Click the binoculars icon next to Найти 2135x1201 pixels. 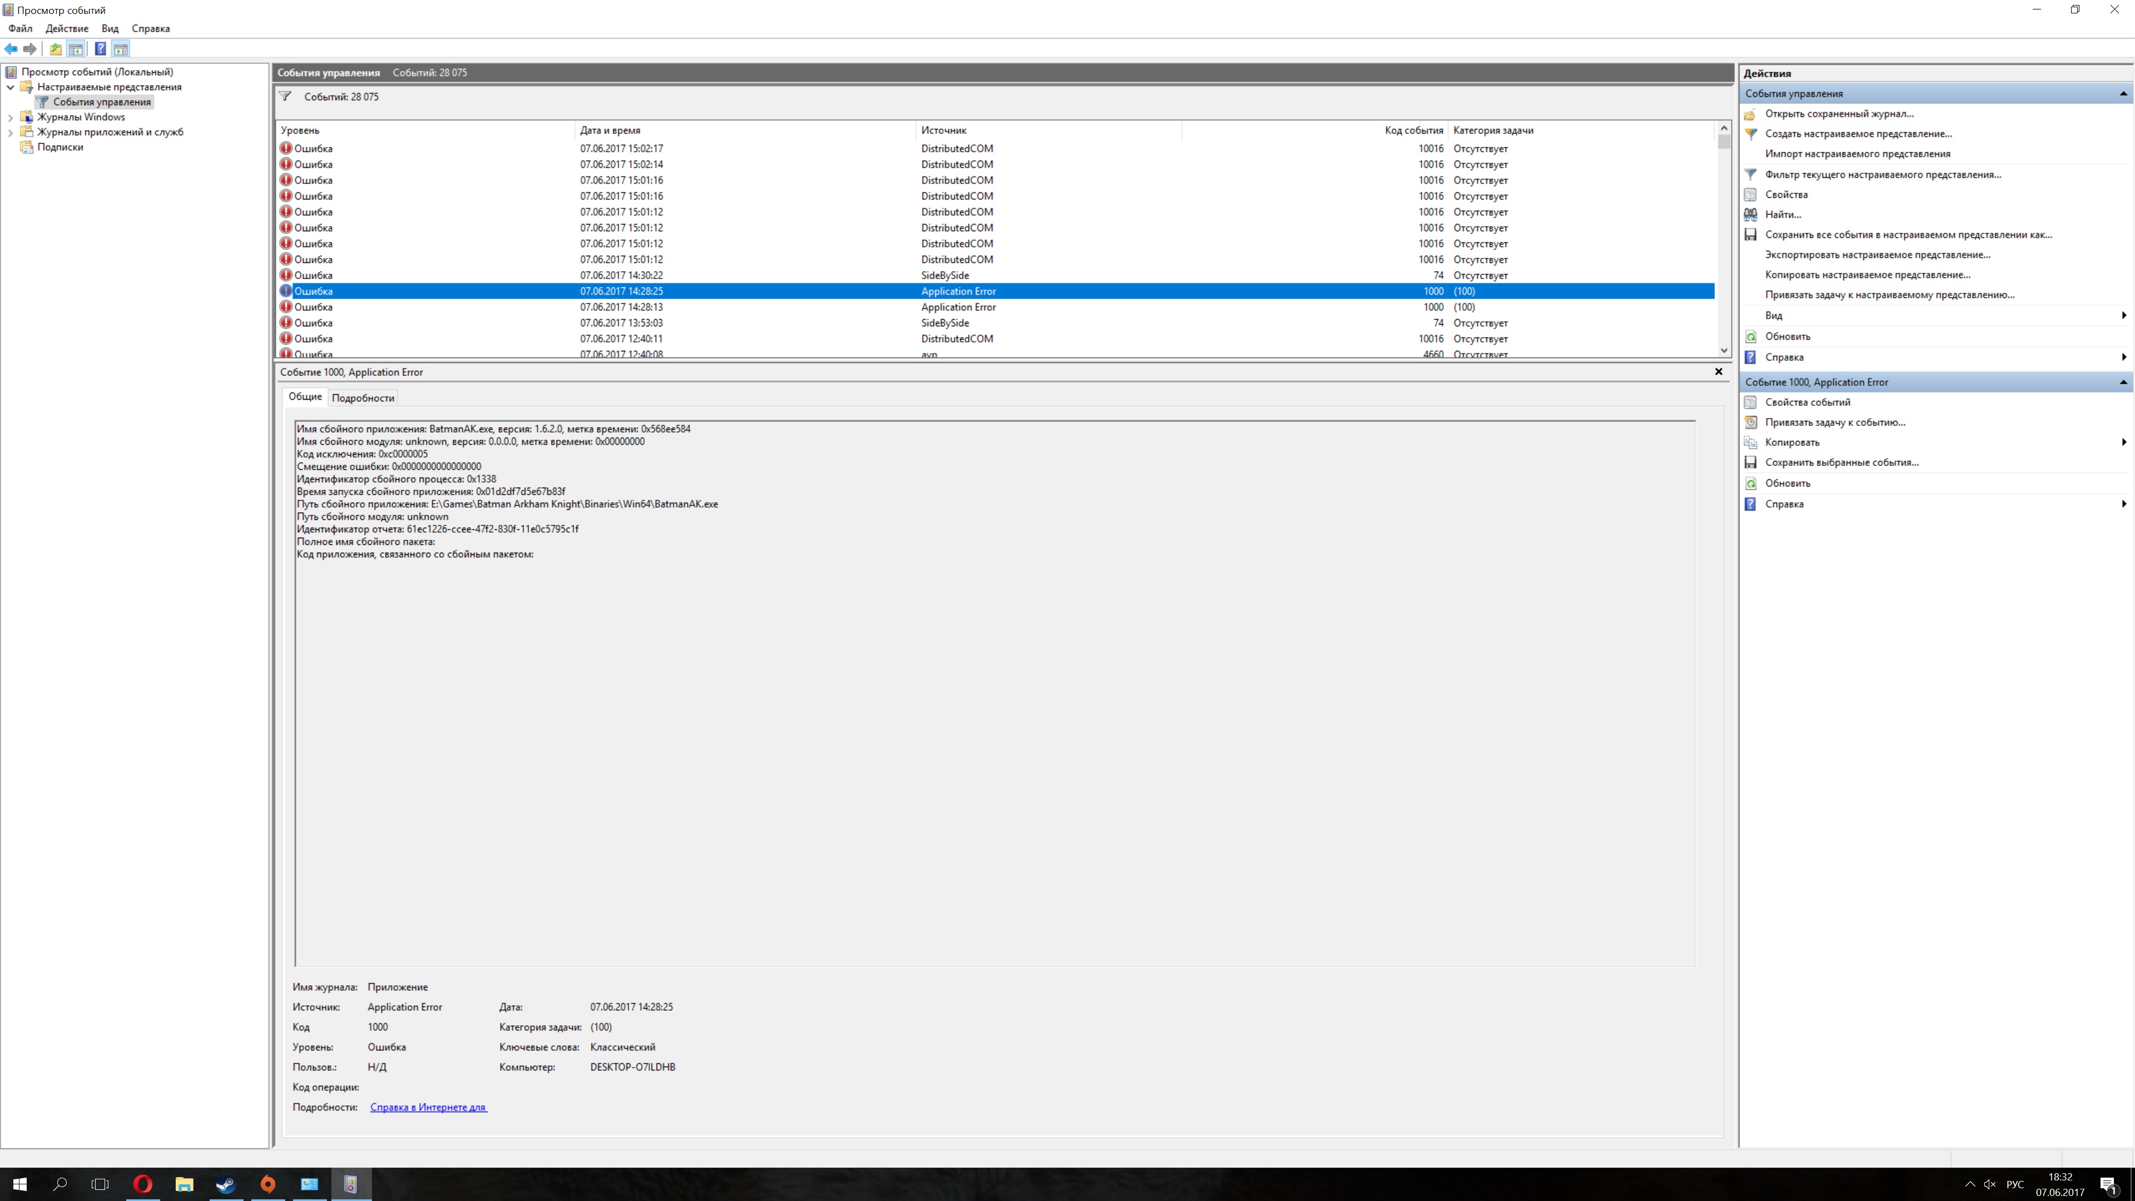pyautogui.click(x=1750, y=215)
